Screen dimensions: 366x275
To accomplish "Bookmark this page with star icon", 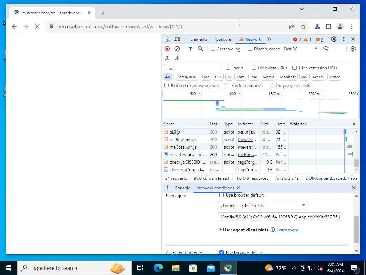I will [303, 26].
